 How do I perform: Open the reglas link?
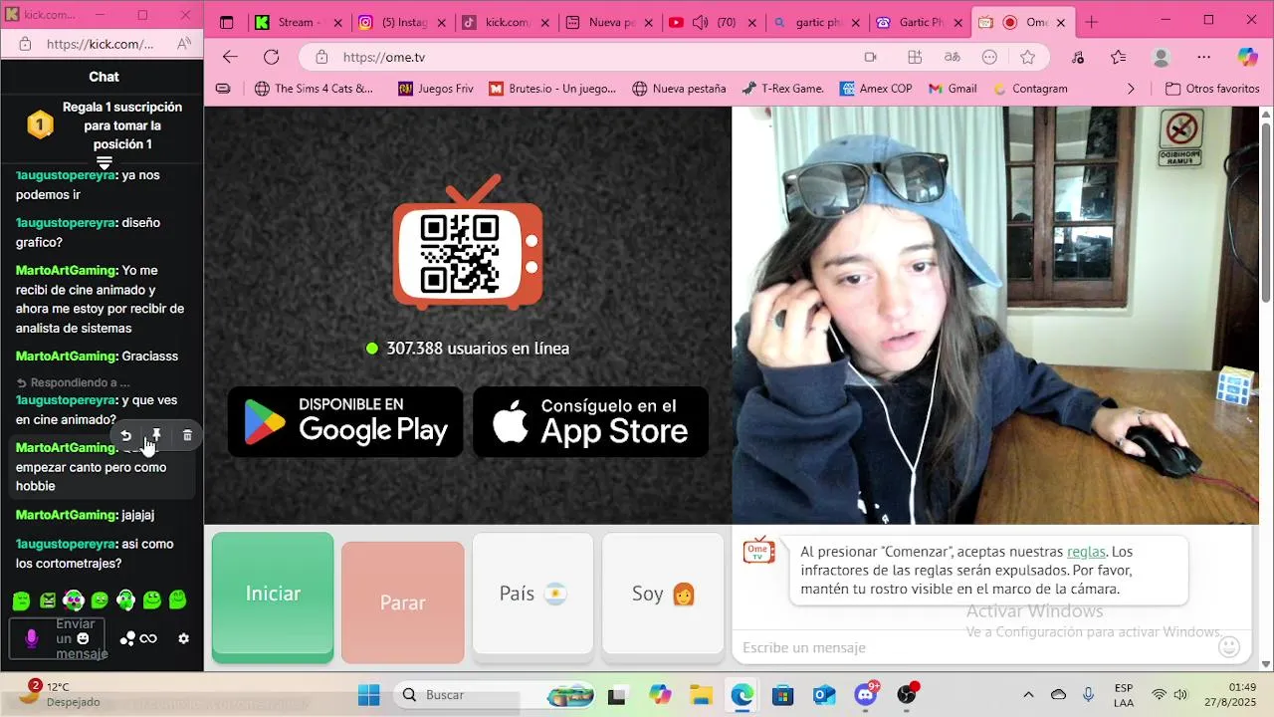point(1086,552)
